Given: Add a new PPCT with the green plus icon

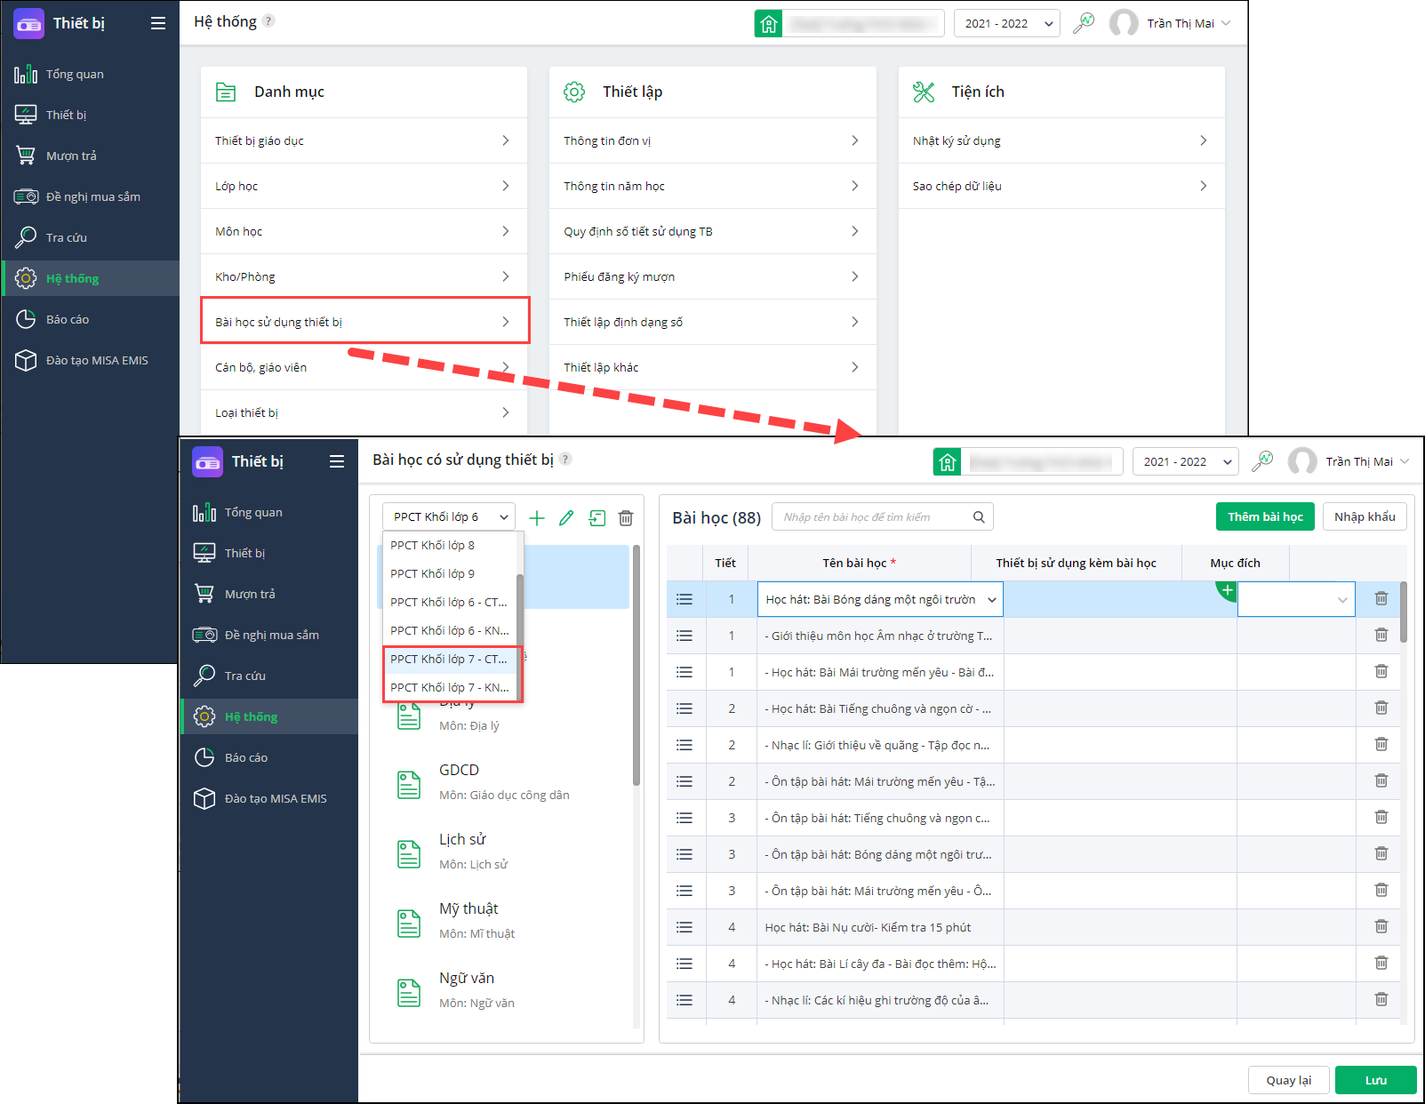Looking at the screenshot, I should [537, 517].
